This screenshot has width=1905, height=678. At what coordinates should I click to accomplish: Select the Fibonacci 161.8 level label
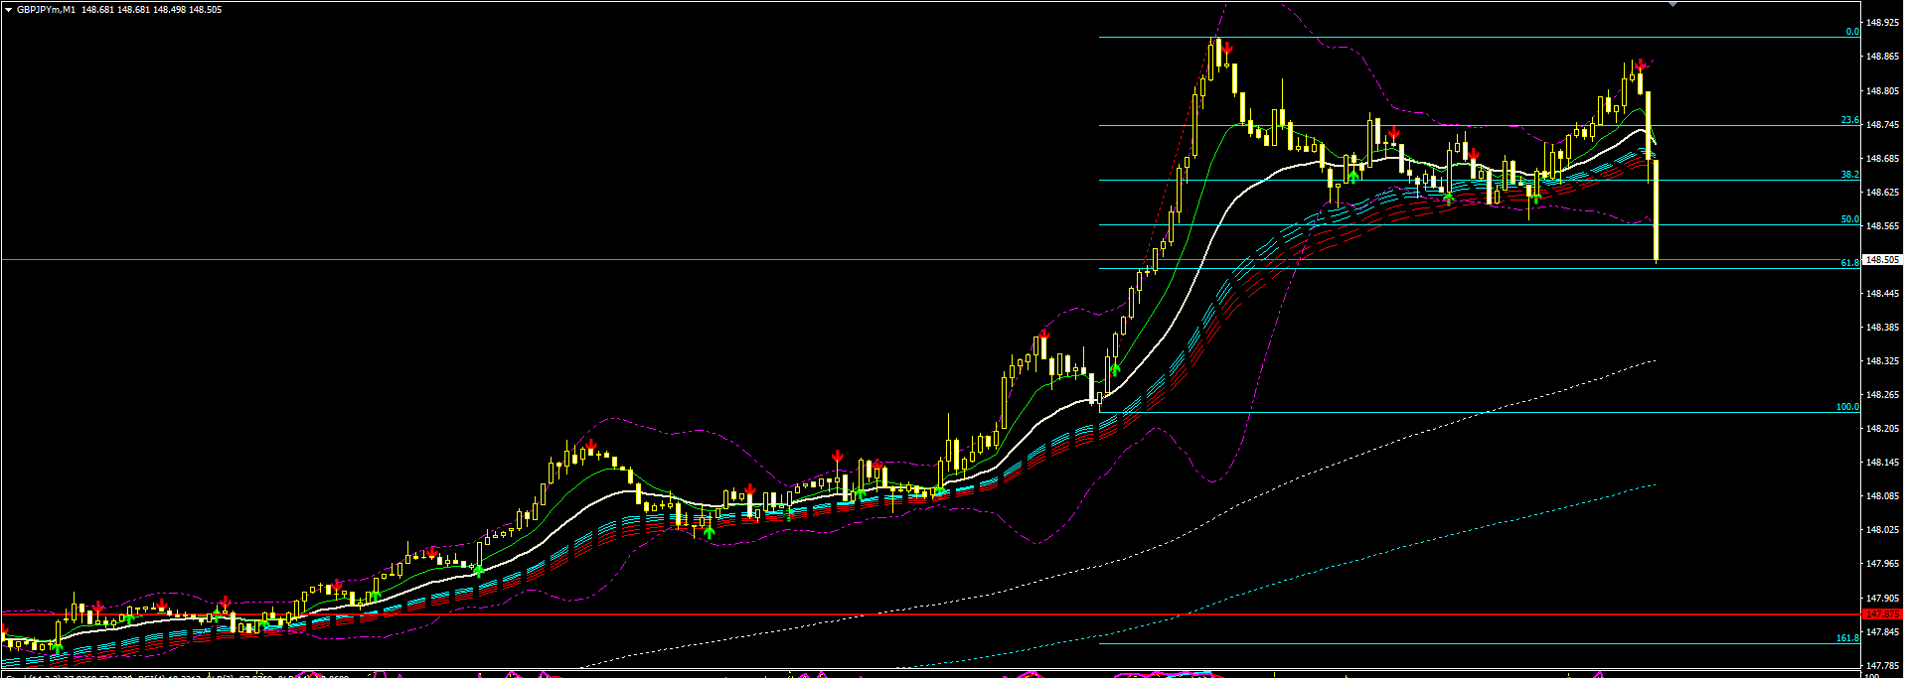coord(1847,638)
